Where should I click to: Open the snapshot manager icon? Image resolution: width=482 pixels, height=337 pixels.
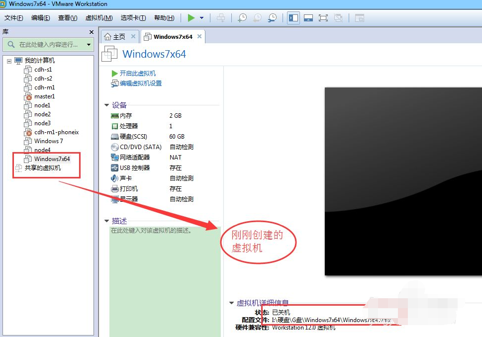pyautogui.click(x=272, y=17)
